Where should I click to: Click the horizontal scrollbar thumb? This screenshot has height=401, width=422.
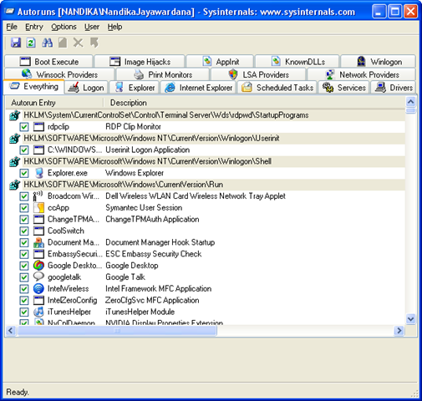tap(117, 331)
